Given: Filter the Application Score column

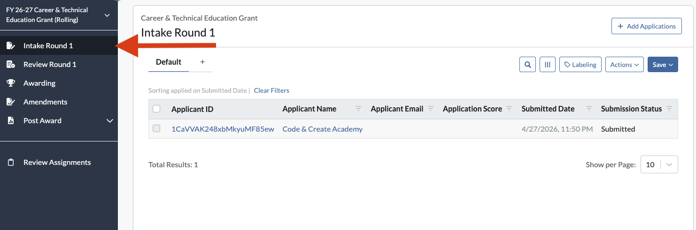Looking at the screenshot, I should pyautogui.click(x=509, y=109).
